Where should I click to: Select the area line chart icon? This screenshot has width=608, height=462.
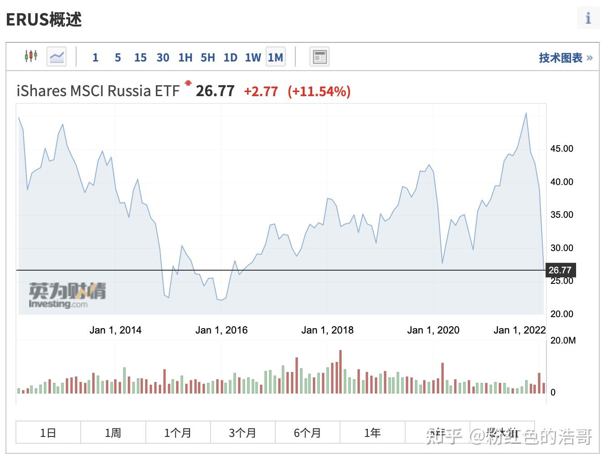pos(57,56)
